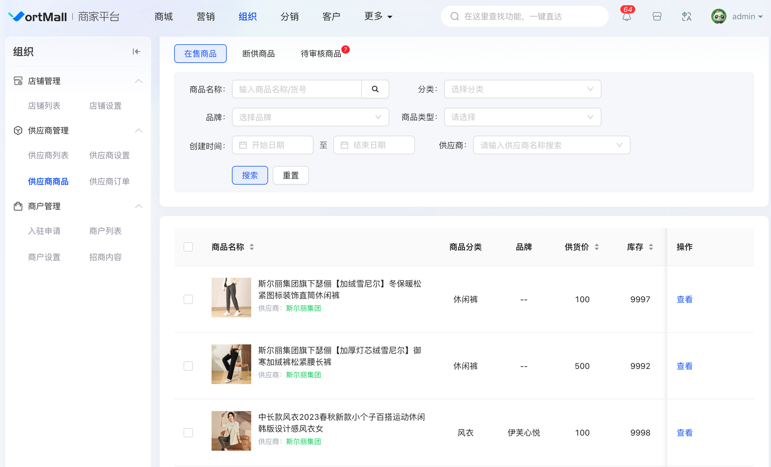
Task: Click the 搜索 search button
Action: click(x=250, y=175)
